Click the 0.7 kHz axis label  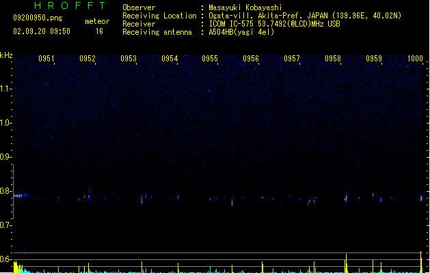tap(5, 225)
